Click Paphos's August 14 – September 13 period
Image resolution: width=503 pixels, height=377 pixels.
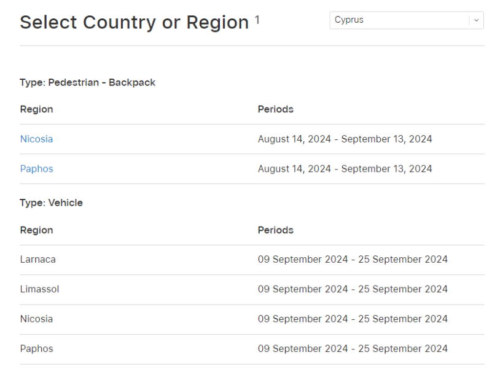pos(345,169)
